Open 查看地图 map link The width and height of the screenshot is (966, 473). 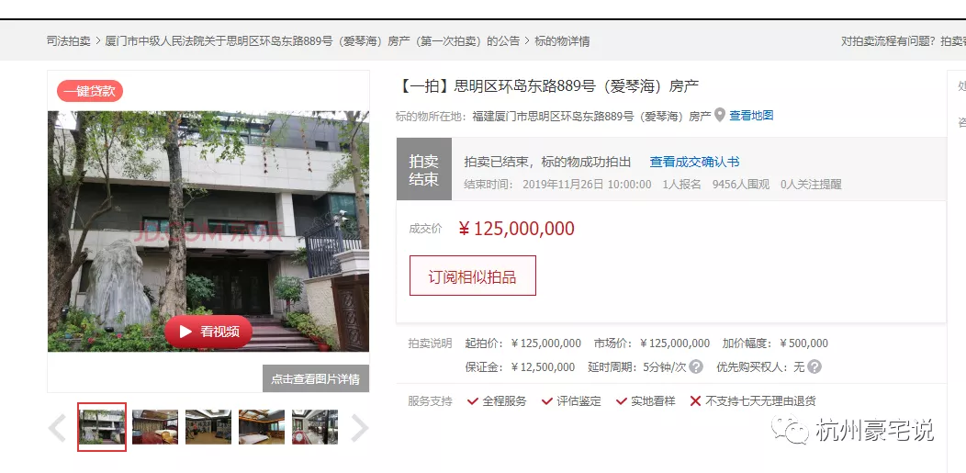click(751, 115)
